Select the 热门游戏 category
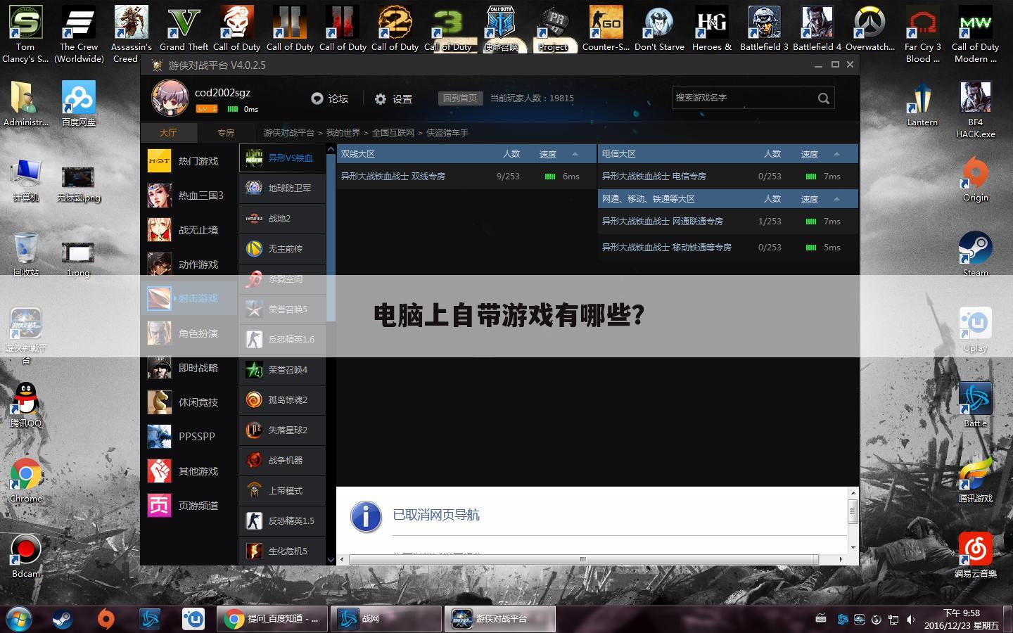The image size is (1013, 633). tap(189, 161)
